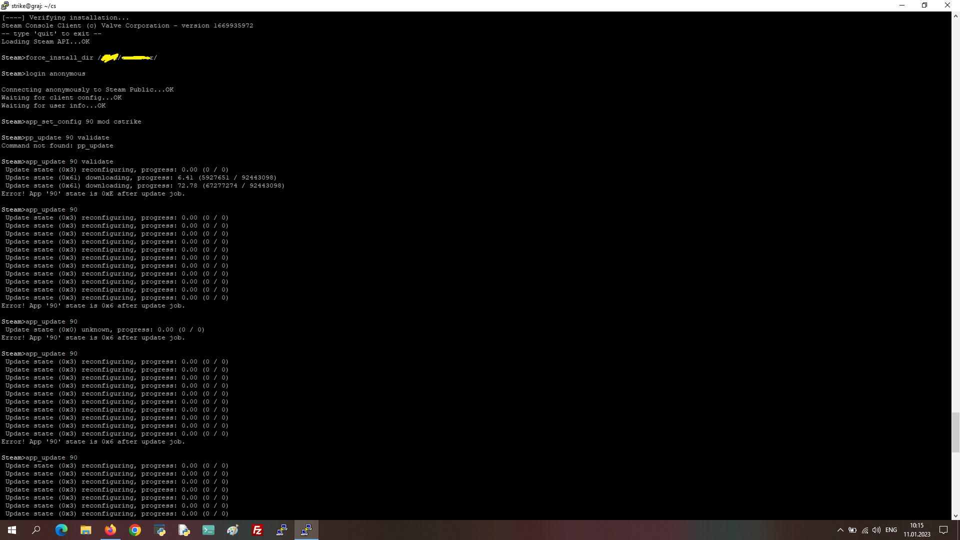Open Microsoft Edge from the taskbar
The image size is (960, 540).
point(61,530)
